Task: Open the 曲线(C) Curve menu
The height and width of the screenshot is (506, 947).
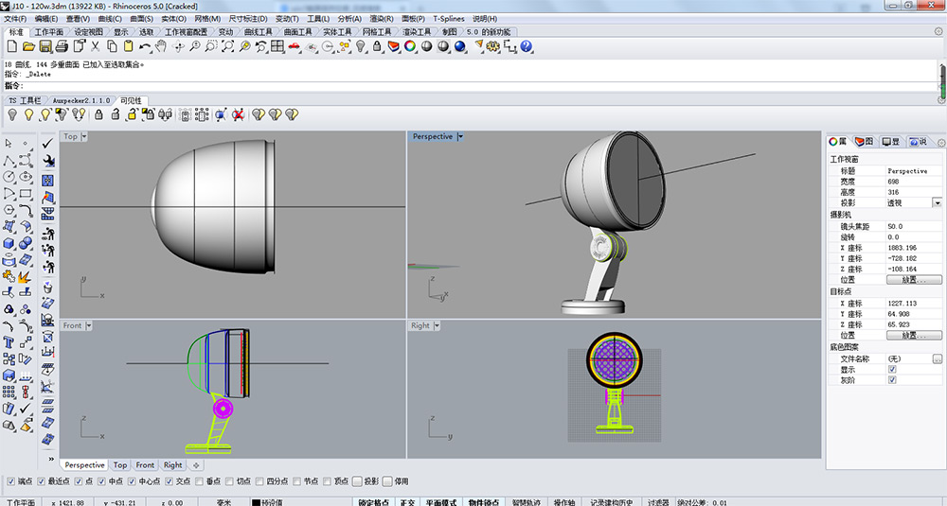Action: [x=110, y=18]
